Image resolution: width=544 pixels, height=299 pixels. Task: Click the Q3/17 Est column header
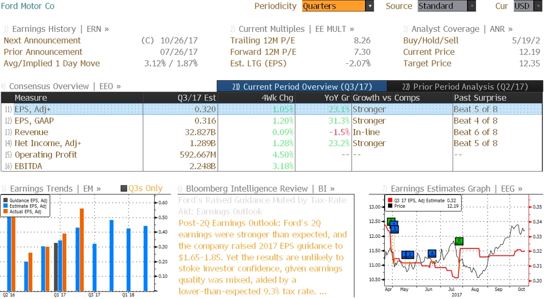click(180, 98)
